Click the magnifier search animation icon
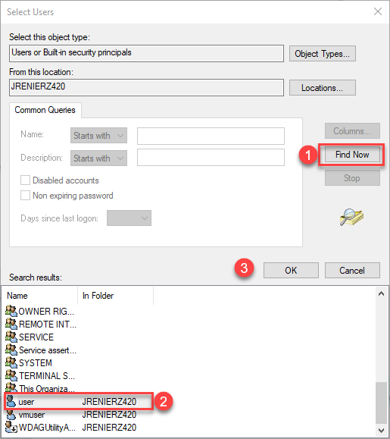This screenshot has height=439, width=390. 351,217
